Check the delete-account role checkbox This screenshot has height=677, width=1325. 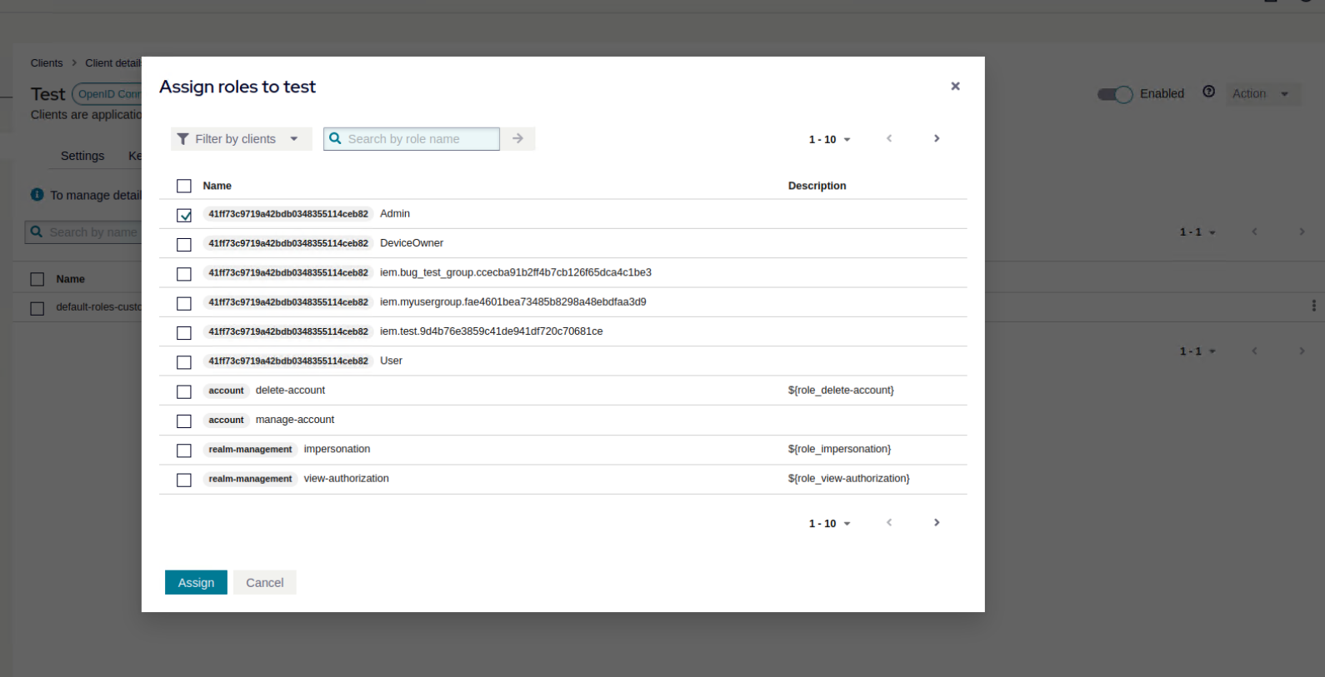[x=184, y=391]
